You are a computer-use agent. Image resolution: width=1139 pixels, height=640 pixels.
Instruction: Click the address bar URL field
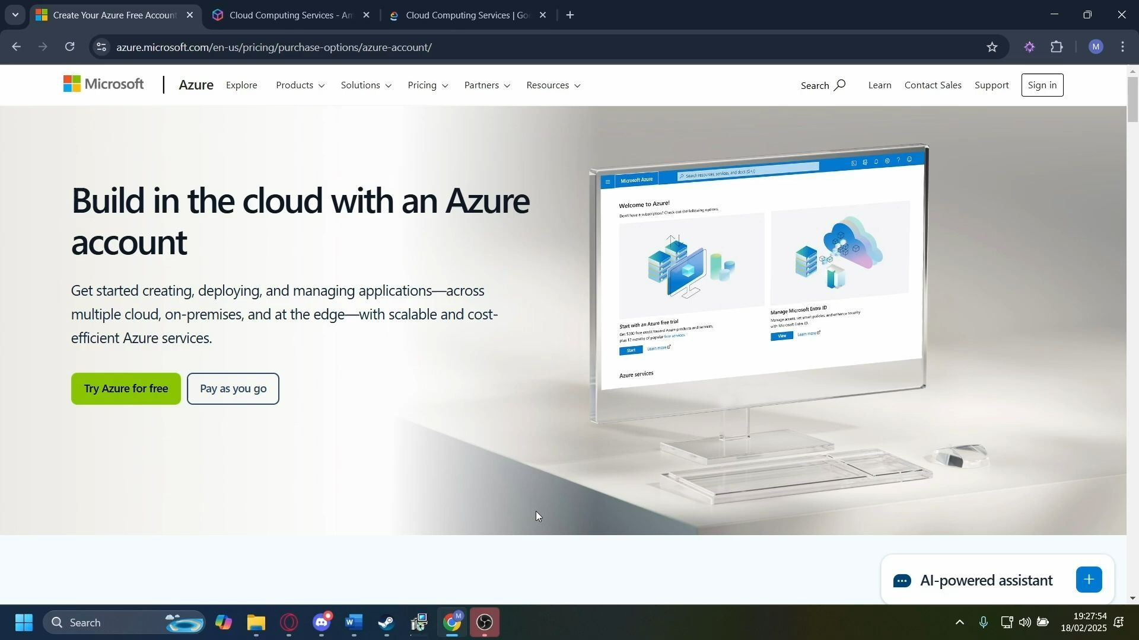[546, 47]
